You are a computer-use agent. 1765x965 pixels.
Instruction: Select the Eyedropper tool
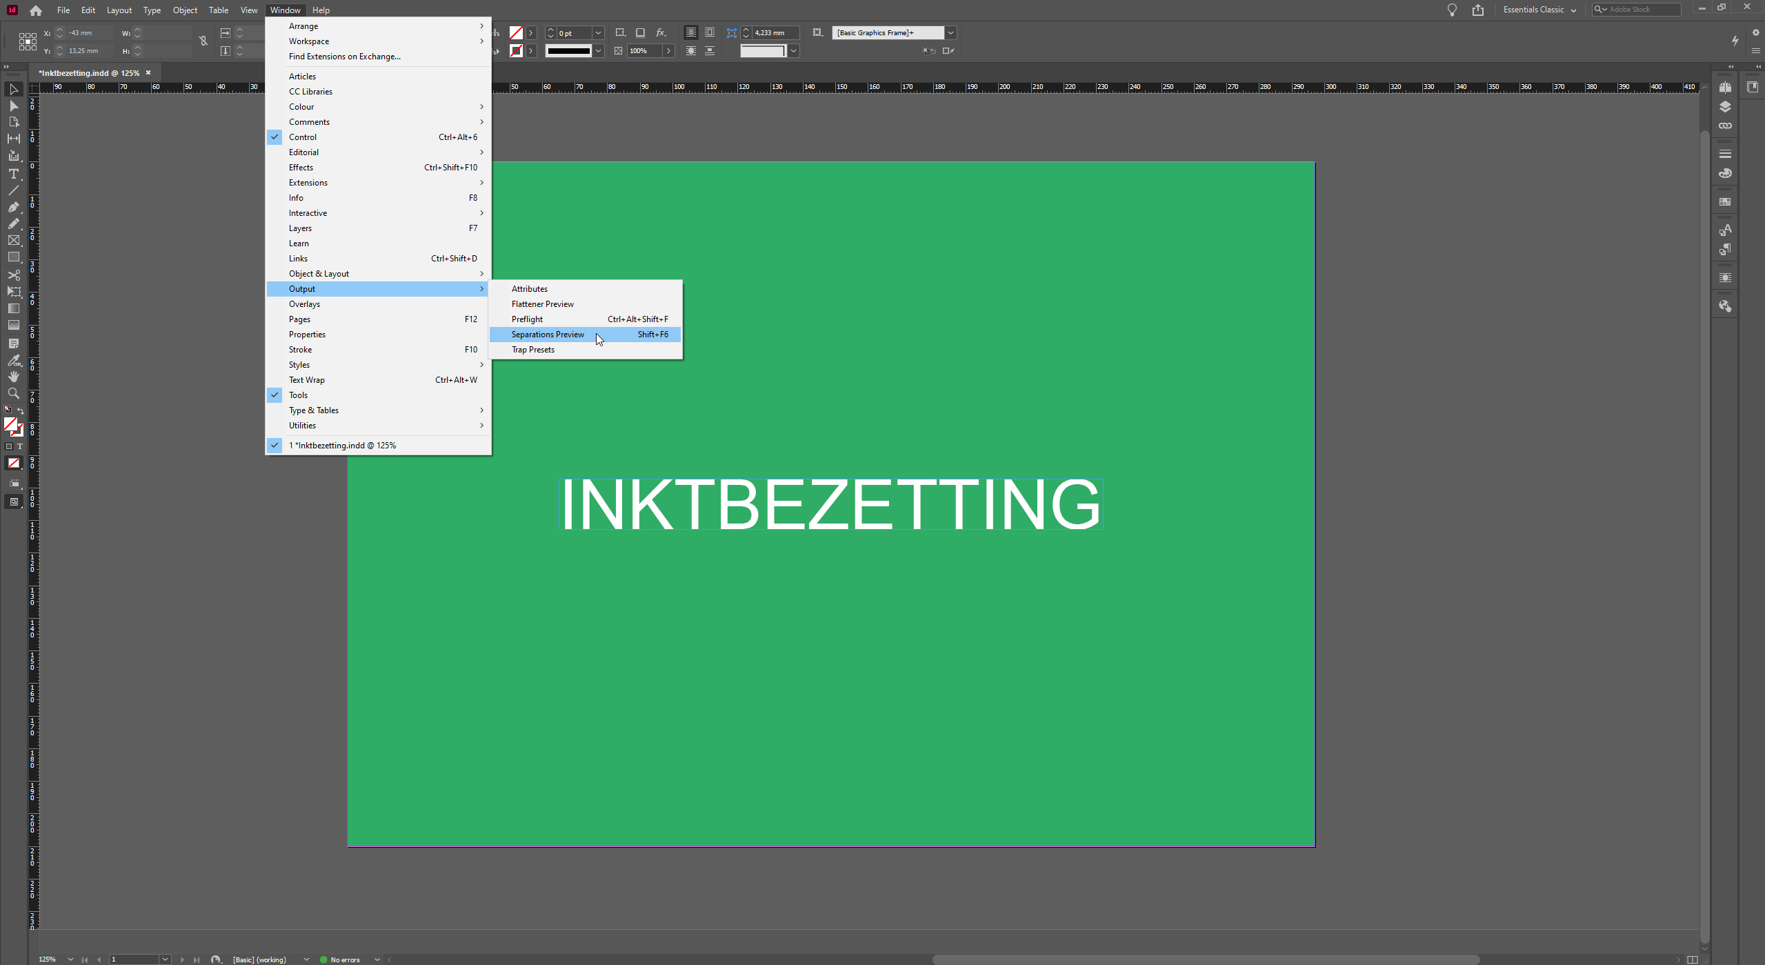coord(13,360)
